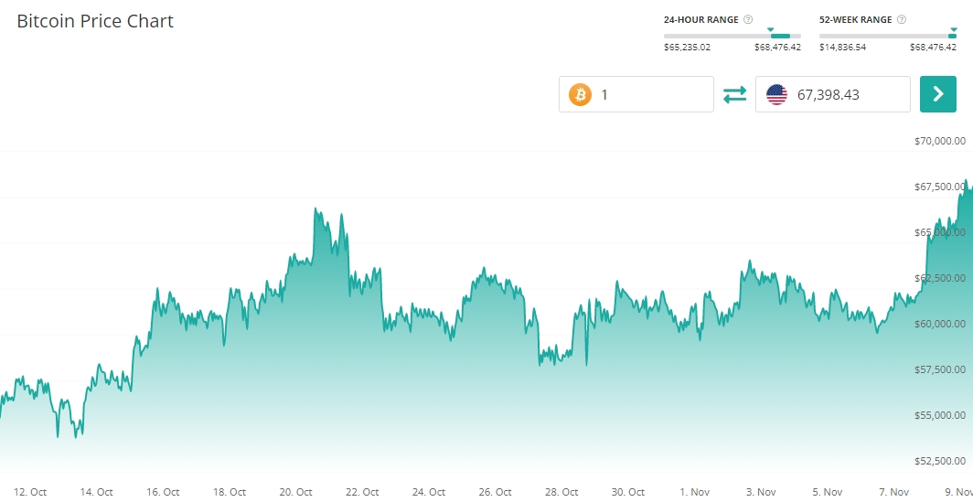This screenshot has height=502, width=973.
Task: Click the 52-week range slider bar
Action: point(887,37)
